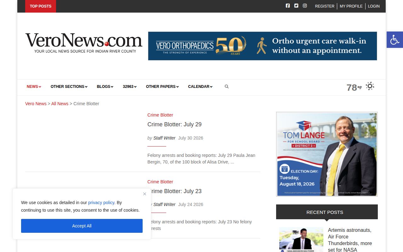Open the Artemis astronauts article thumbnail

[301, 239]
